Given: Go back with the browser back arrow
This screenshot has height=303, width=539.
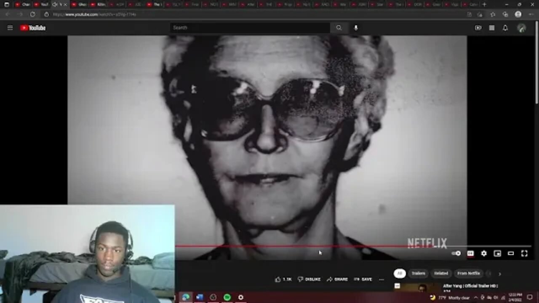Looking at the screenshot, I should pyautogui.click(x=7, y=14).
